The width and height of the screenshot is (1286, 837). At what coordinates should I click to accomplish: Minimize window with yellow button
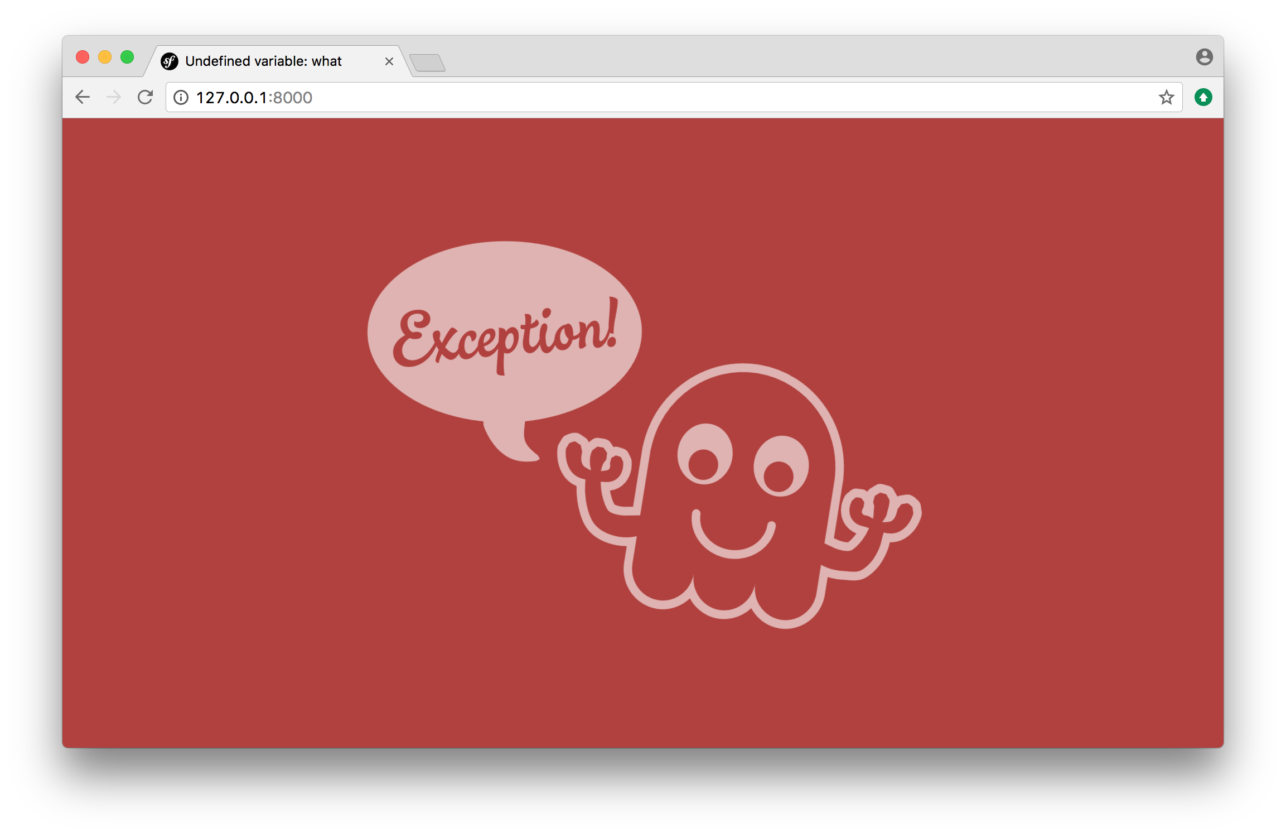pyautogui.click(x=105, y=57)
